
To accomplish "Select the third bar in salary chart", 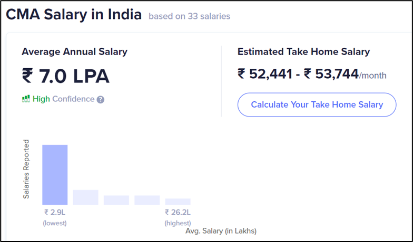I will pyautogui.click(x=116, y=201).
